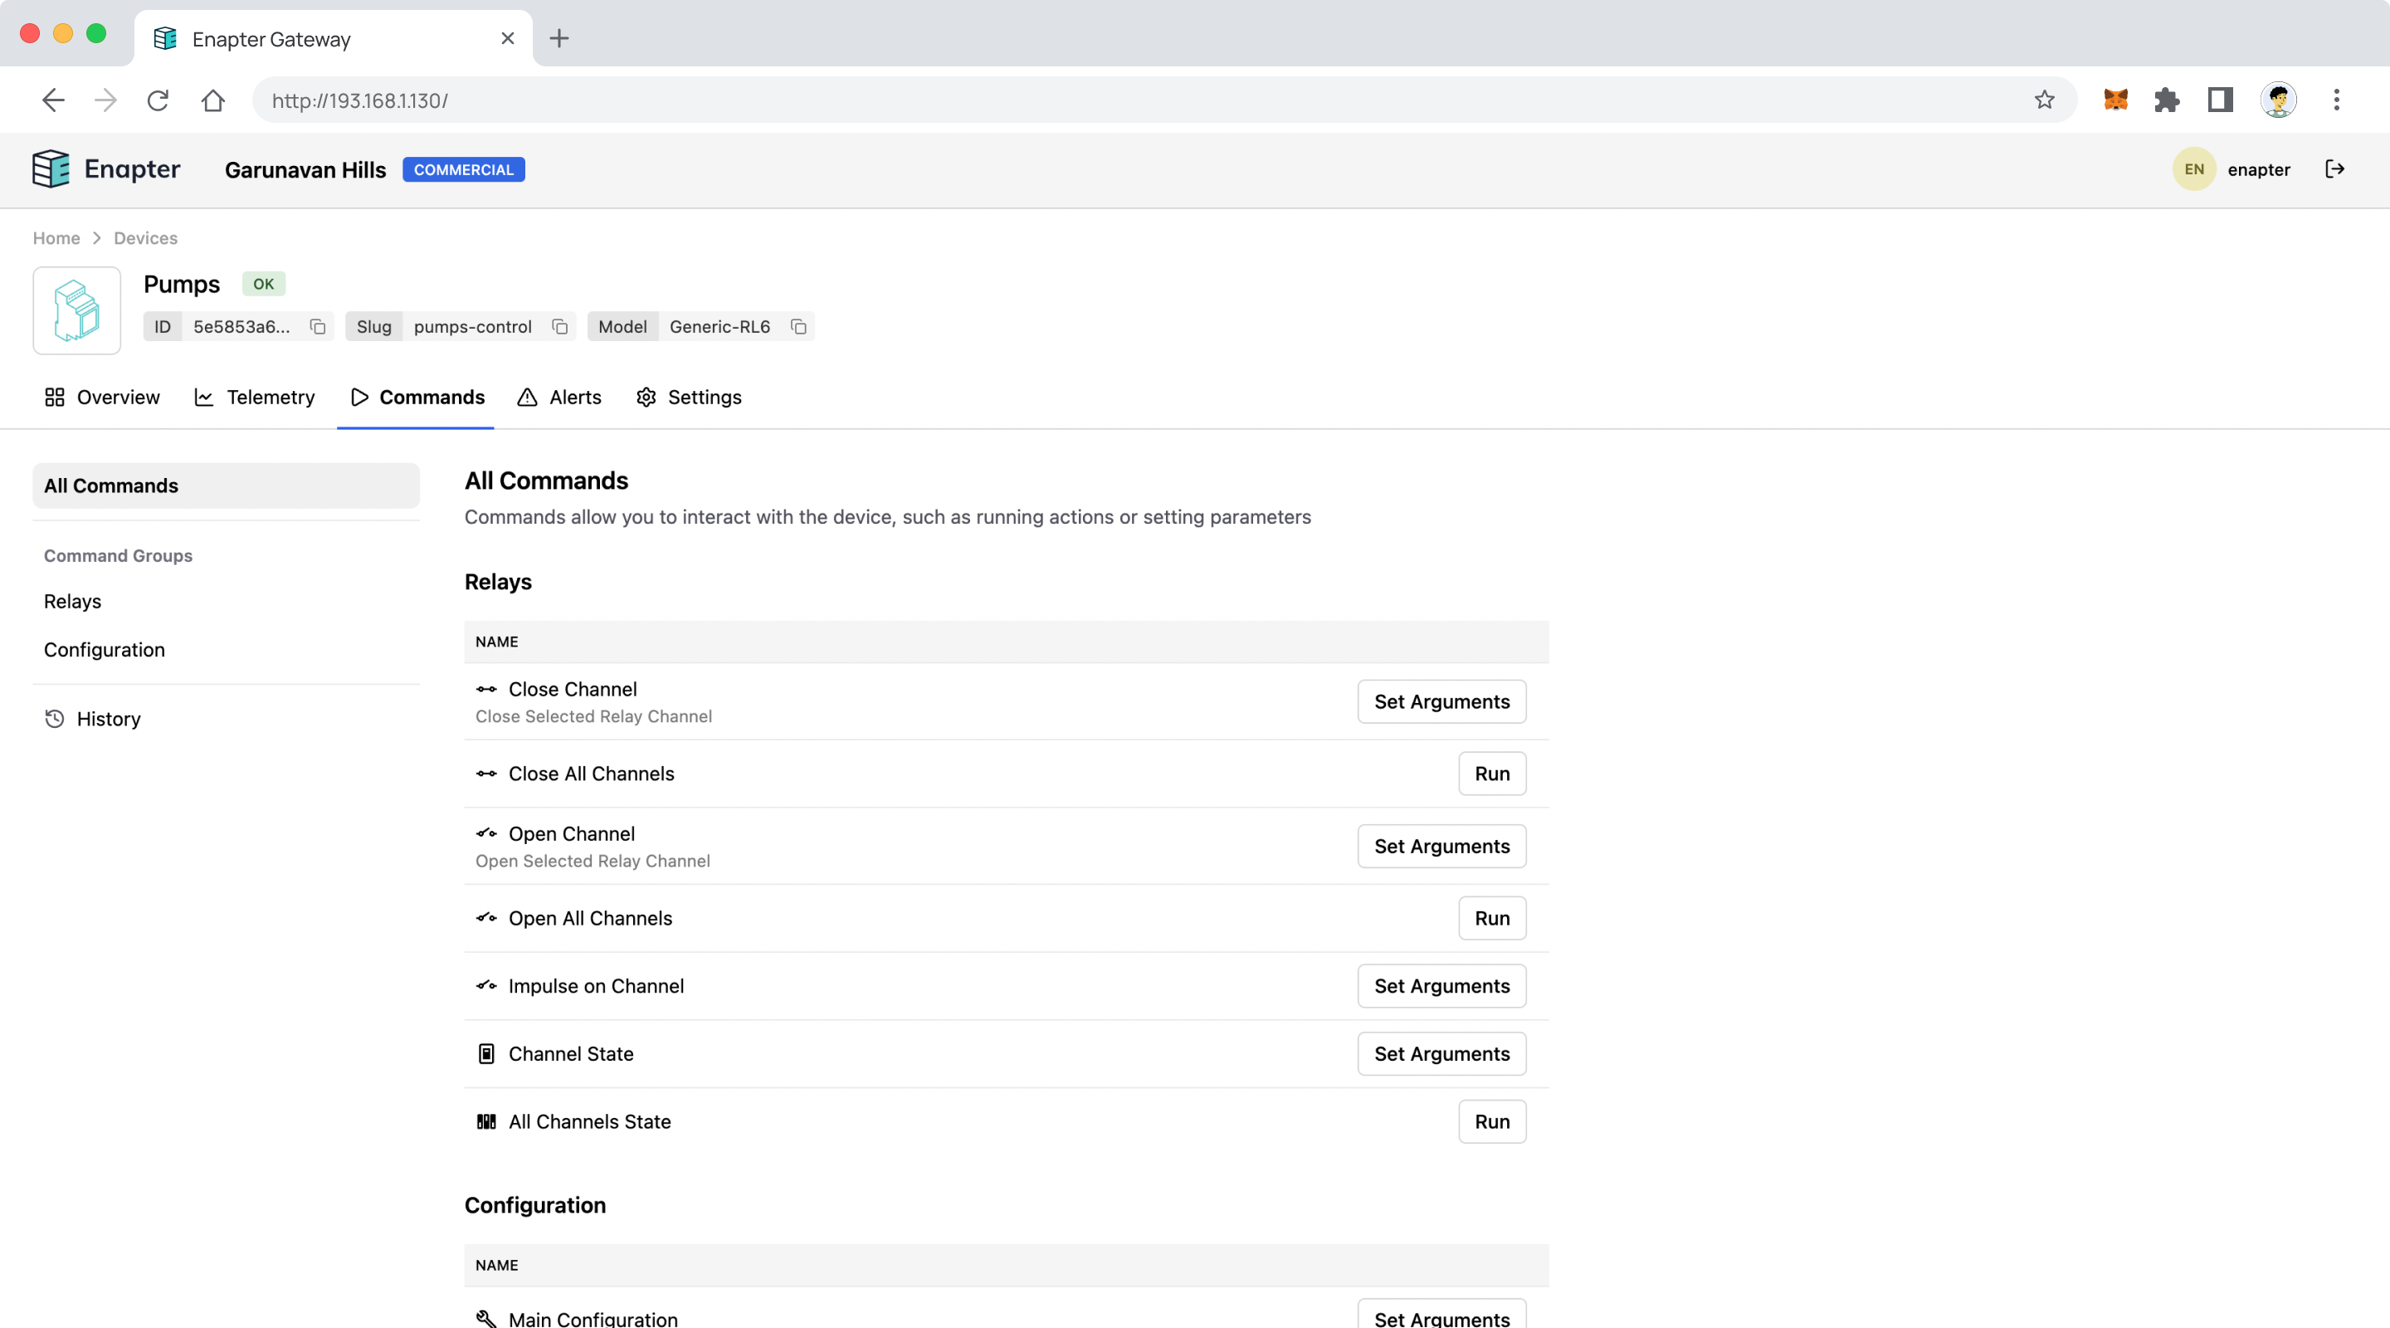Run the Close All Channels command
The image size is (2390, 1328).
point(1491,774)
